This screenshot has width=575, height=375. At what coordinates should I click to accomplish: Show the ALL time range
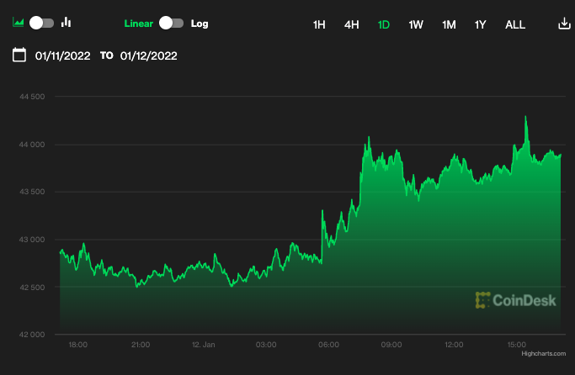[x=514, y=24]
